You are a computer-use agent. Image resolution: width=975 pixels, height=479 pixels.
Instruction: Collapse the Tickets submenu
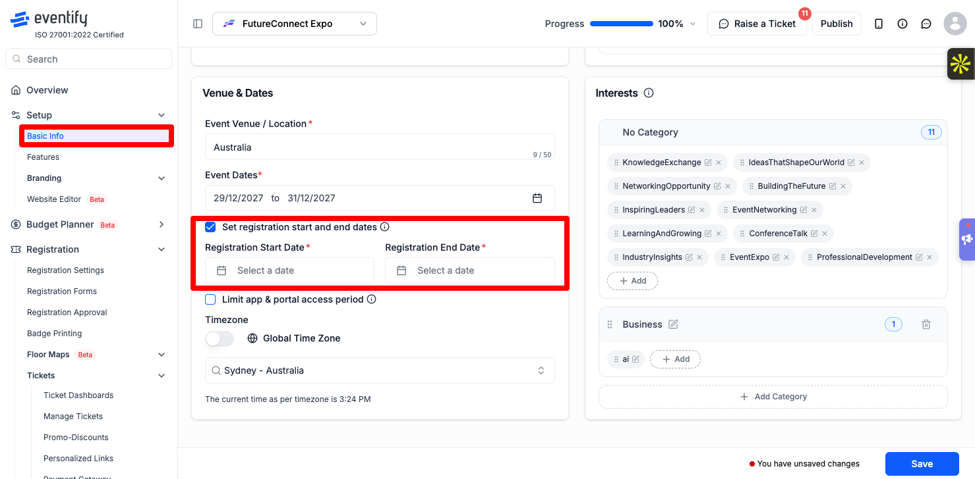coord(162,376)
